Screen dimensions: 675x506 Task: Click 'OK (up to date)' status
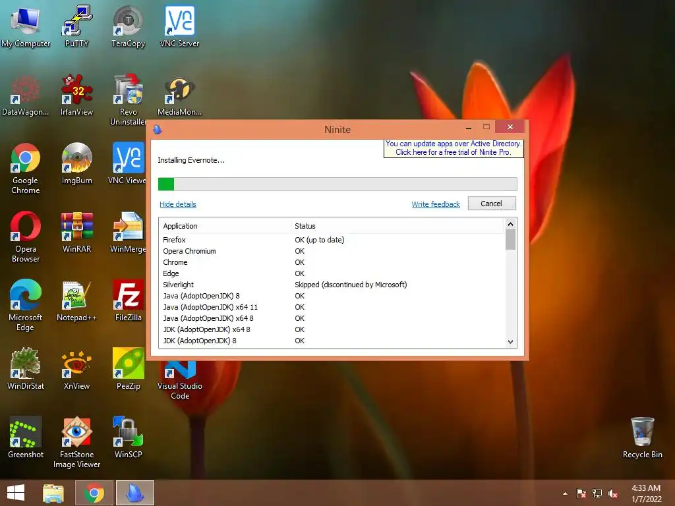[x=320, y=240]
